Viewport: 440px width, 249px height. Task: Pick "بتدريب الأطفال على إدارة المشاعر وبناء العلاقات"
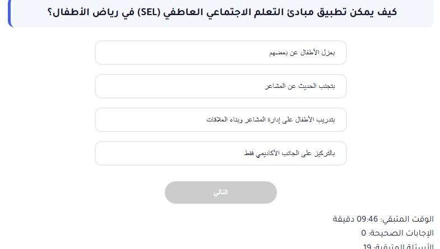[221, 120]
